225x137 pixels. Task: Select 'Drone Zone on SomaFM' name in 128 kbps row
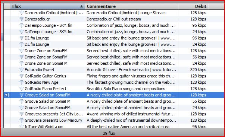tap(46, 51)
